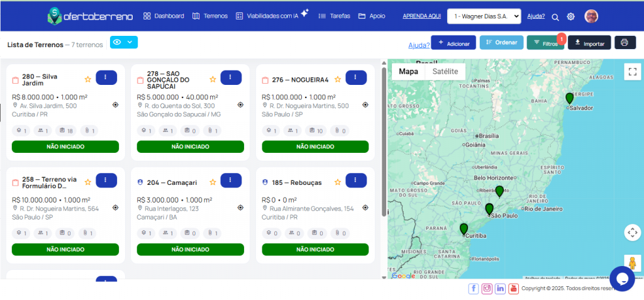Open options menu for 204 — Camaçari

(x=231, y=180)
